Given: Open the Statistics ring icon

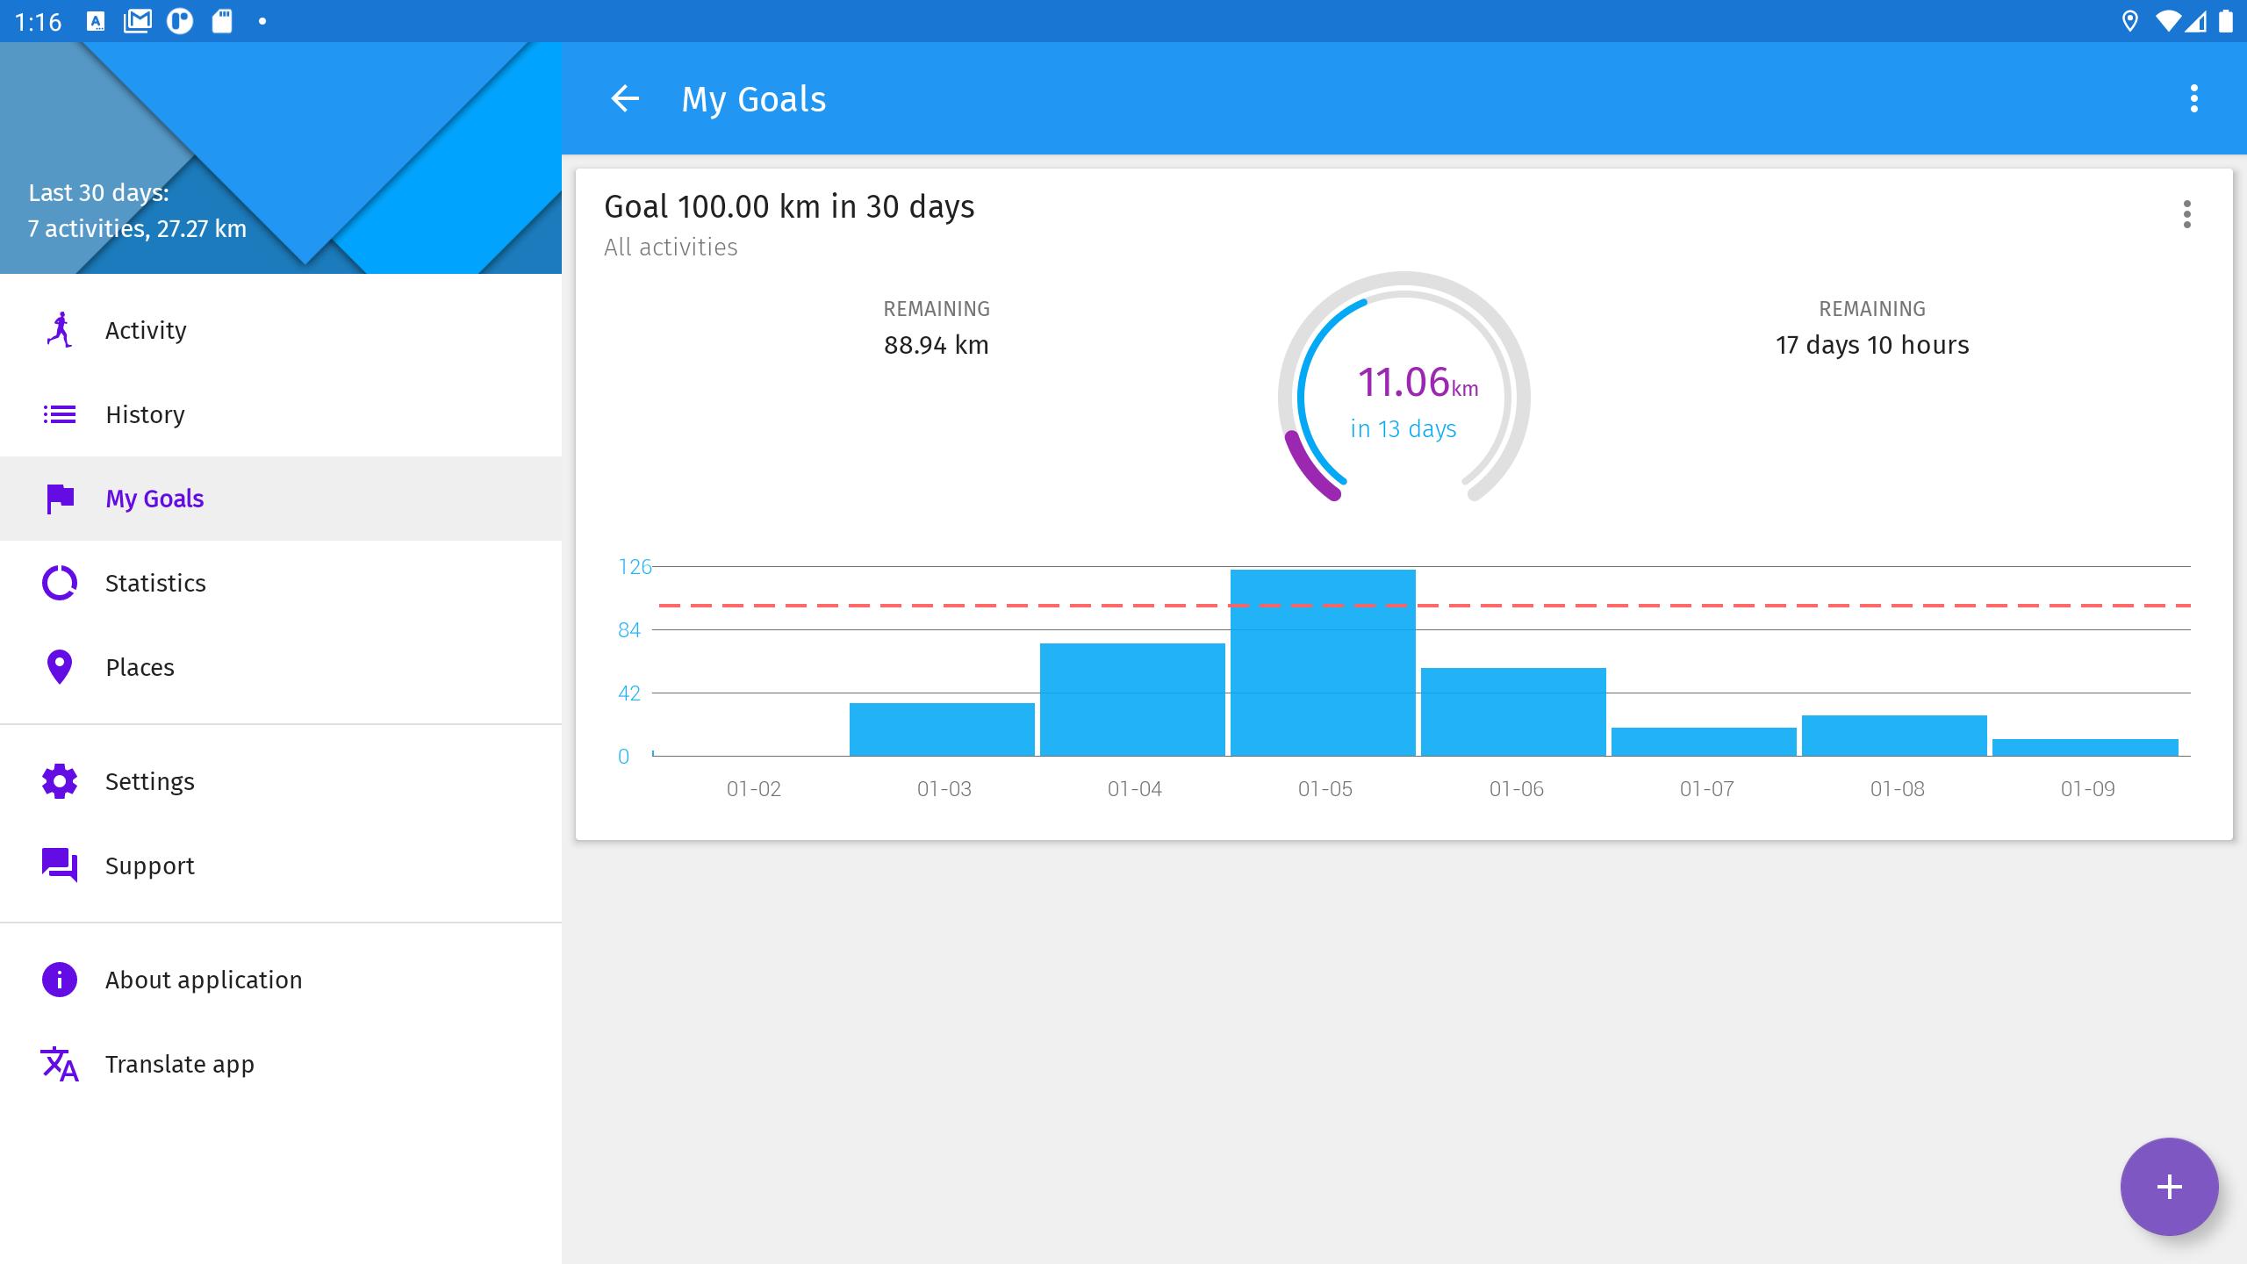Looking at the screenshot, I should 60,583.
